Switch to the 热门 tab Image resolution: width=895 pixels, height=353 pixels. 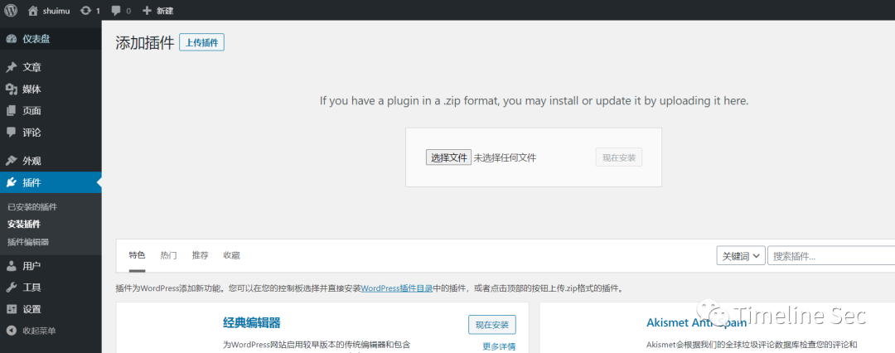(x=168, y=255)
